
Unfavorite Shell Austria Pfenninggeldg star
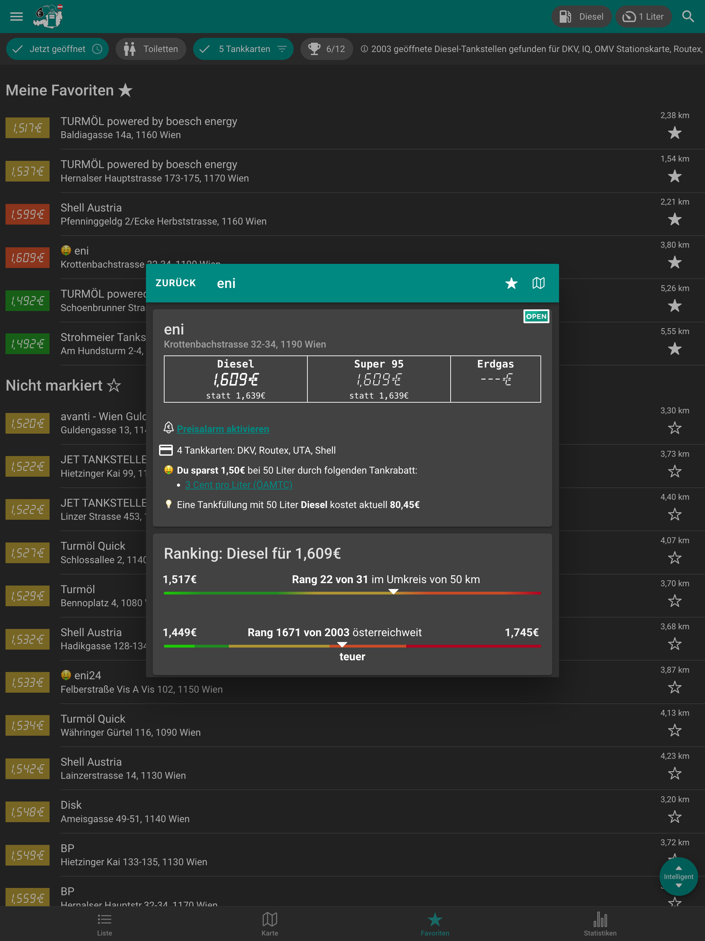[674, 219]
